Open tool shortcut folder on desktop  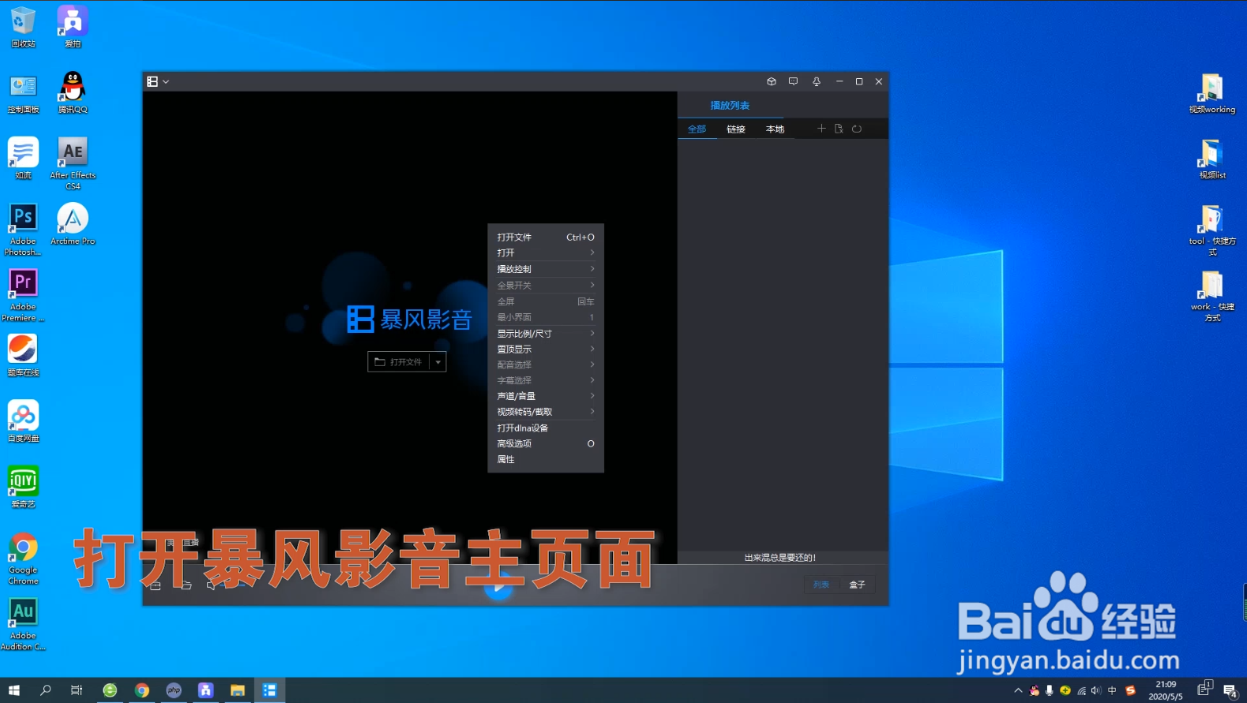pos(1212,230)
